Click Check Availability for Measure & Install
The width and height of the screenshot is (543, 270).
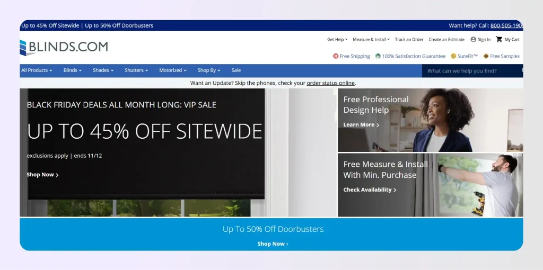(x=370, y=190)
